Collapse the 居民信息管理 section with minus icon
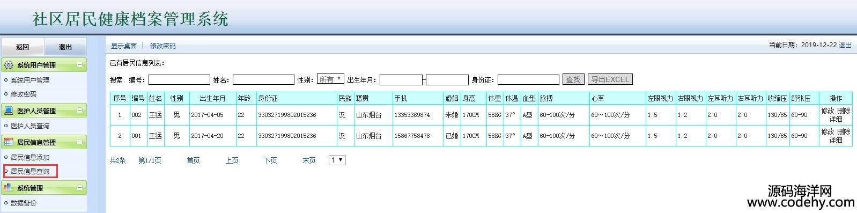This screenshot has width=857, height=213. pyautogui.click(x=80, y=142)
